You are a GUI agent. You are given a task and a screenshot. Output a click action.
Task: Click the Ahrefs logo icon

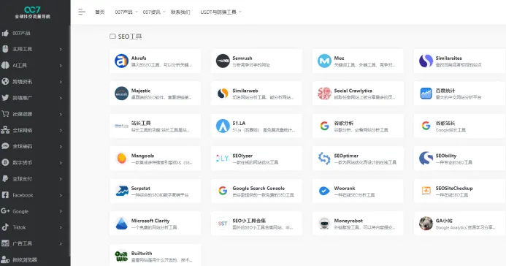[122, 61]
